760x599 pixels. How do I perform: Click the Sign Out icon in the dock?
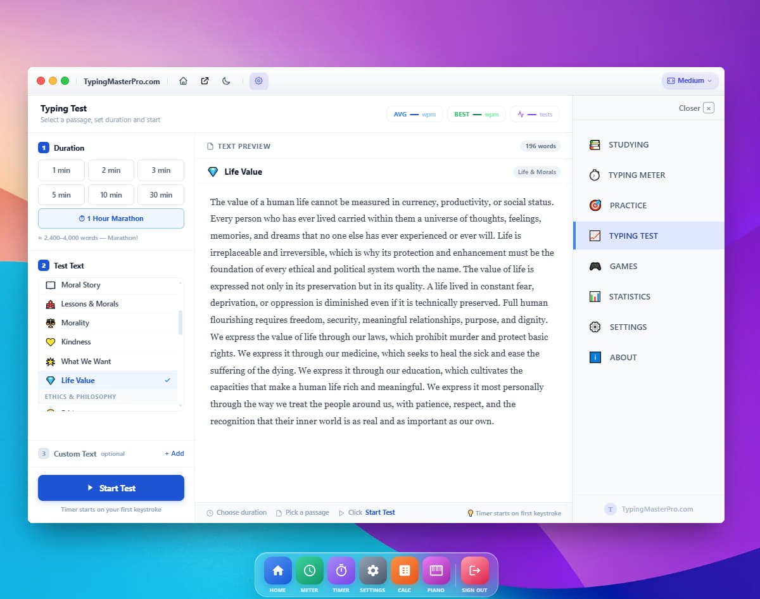474,574
